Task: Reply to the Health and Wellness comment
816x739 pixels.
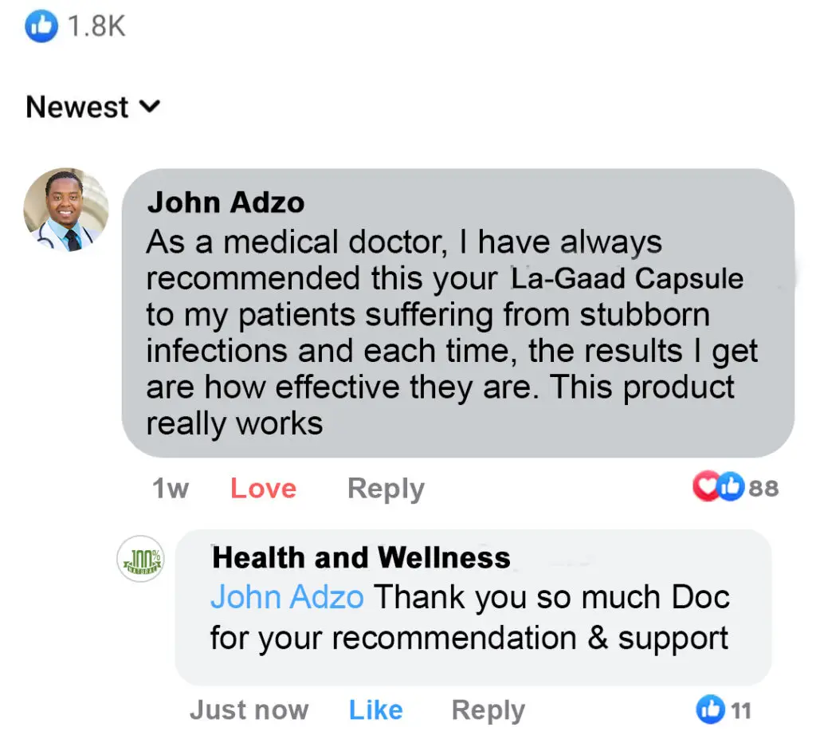Action: pyautogui.click(x=488, y=710)
